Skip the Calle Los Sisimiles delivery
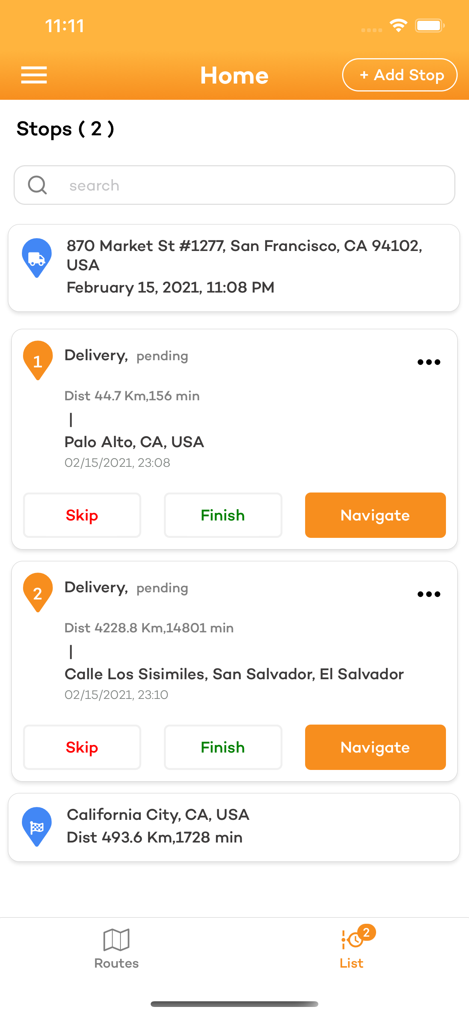Screen dimensions: 469x1016 coord(82,747)
